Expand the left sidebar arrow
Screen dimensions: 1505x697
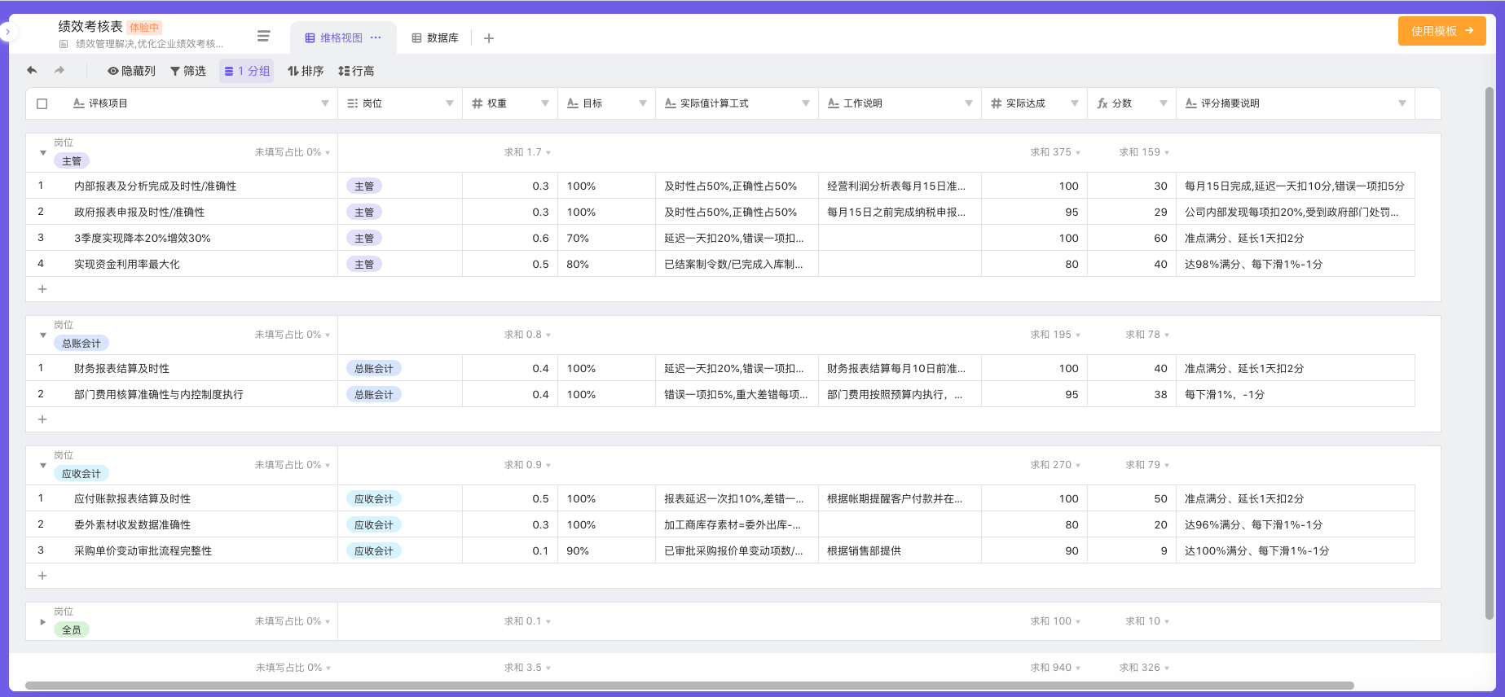[x=7, y=32]
